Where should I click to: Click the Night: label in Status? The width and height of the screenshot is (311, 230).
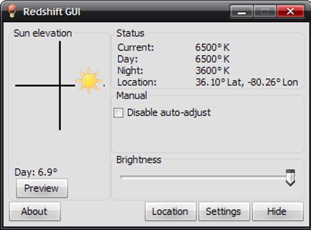tap(130, 71)
